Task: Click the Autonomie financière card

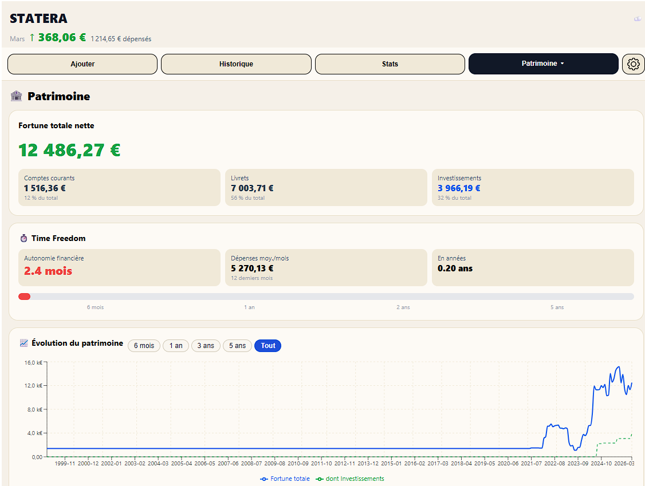Action: (x=119, y=268)
